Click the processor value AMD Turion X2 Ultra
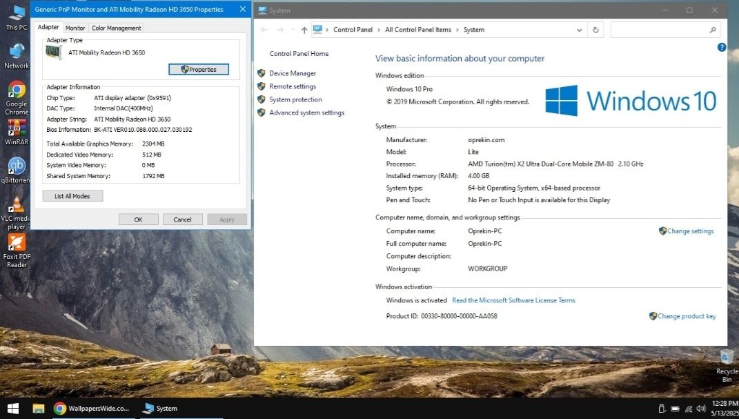 555,164
